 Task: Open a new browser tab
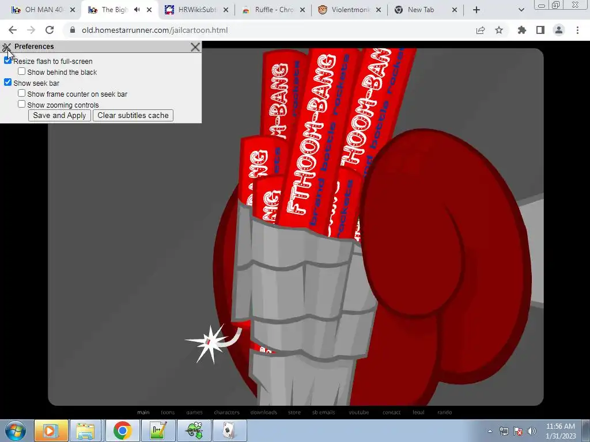[476, 10]
